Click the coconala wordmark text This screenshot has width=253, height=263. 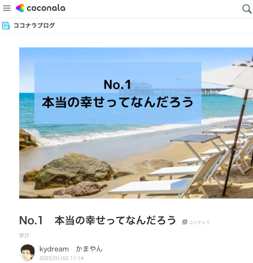coord(46,8)
